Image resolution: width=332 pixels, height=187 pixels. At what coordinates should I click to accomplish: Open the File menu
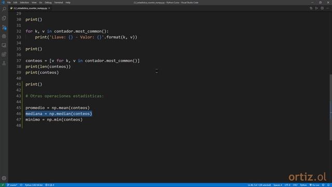coord(9,3)
